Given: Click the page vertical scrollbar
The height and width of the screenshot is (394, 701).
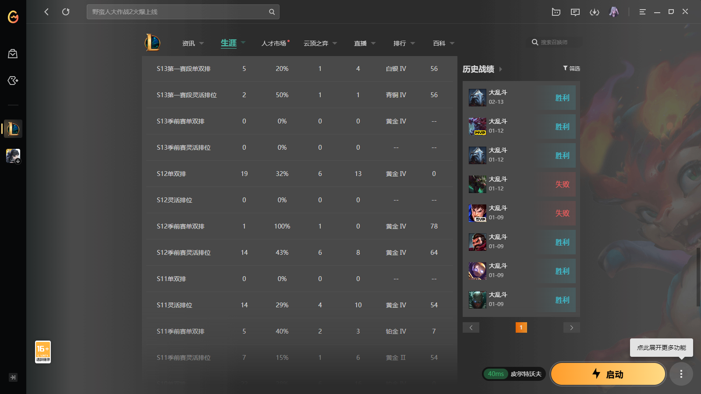Looking at the screenshot, I should point(698,277).
